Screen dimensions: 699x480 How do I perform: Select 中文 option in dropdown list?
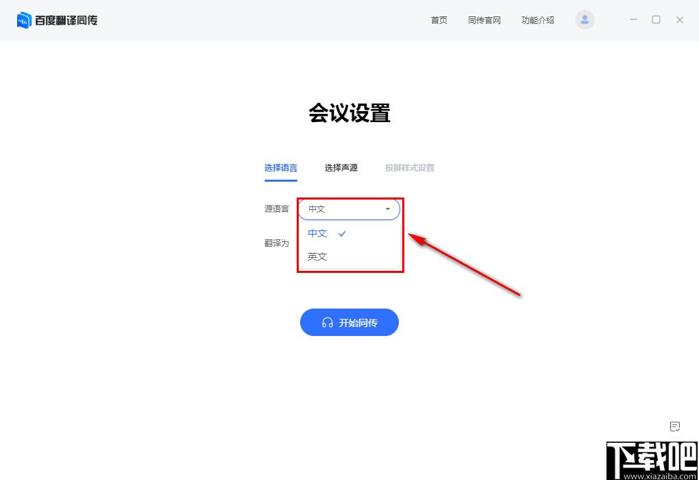click(x=350, y=233)
